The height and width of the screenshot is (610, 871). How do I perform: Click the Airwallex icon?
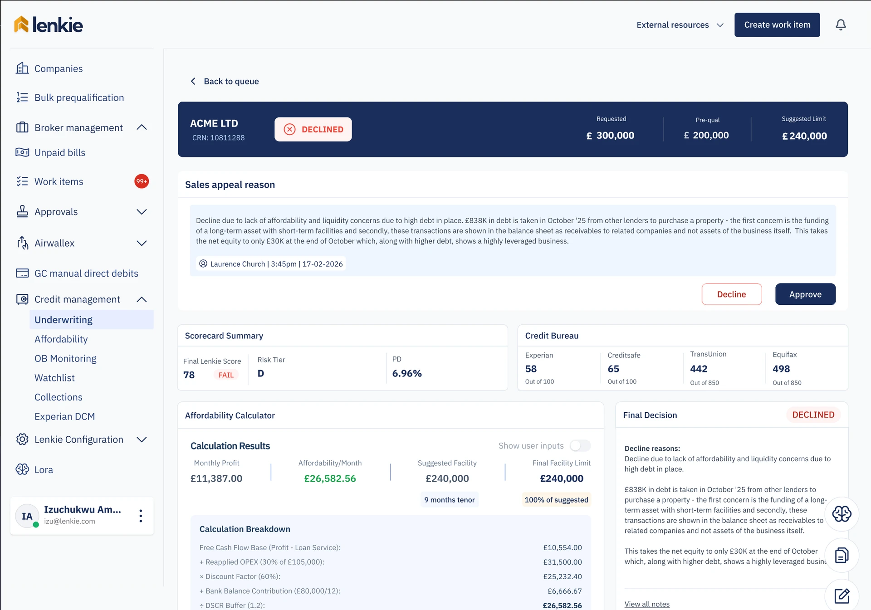(22, 243)
